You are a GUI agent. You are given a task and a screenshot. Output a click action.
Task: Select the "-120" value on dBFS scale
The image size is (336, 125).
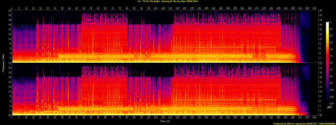pos(332,104)
